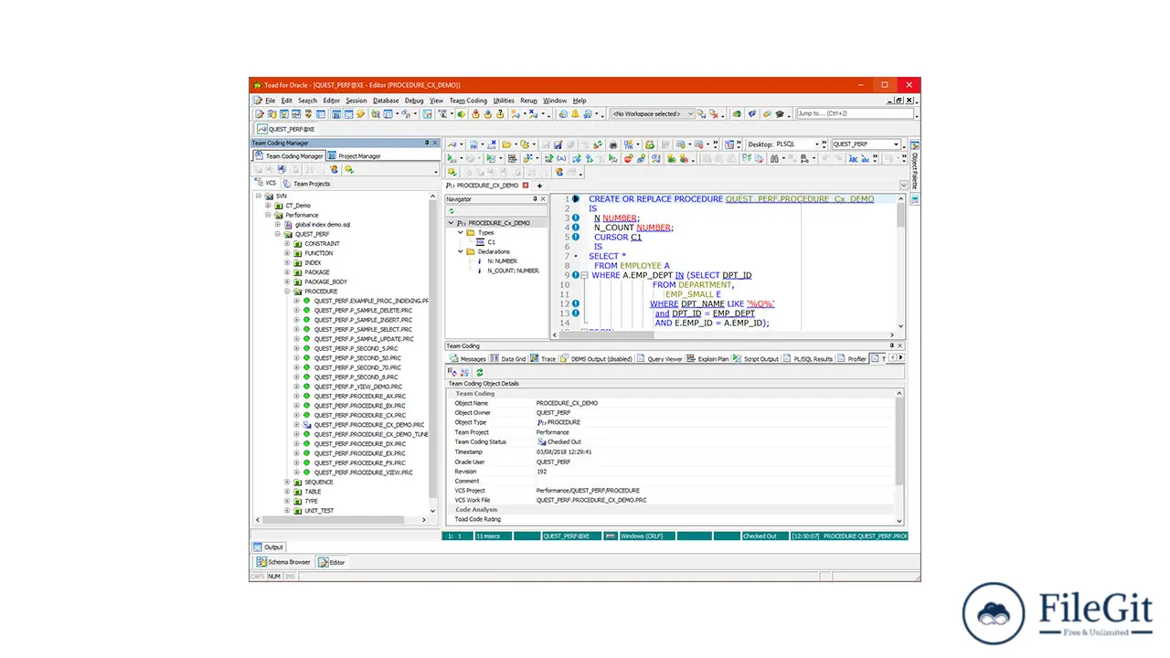This screenshot has height=658, width=1170.
Task: Close the Navigator panel
Action: click(543, 198)
